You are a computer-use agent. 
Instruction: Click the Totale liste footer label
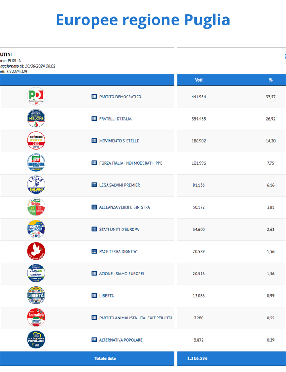coord(105,358)
